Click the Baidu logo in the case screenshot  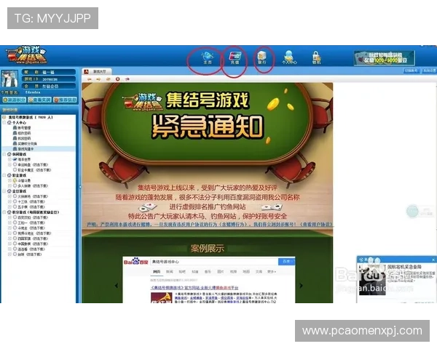[135, 262]
